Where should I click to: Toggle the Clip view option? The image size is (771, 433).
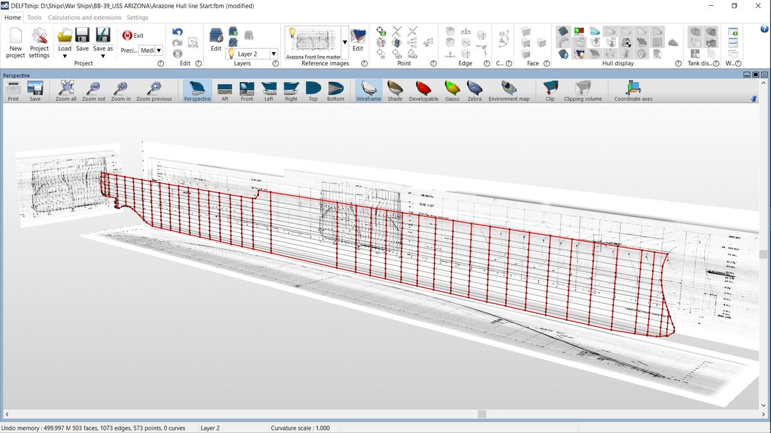point(550,91)
